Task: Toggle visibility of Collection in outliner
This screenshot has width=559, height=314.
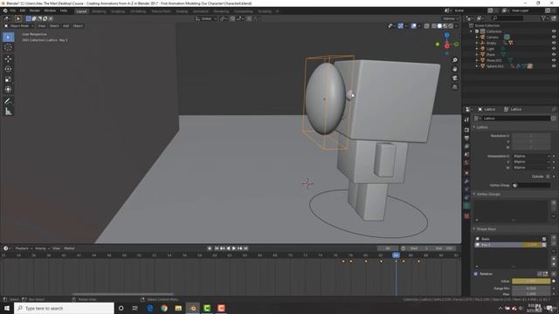Action: coord(554,31)
